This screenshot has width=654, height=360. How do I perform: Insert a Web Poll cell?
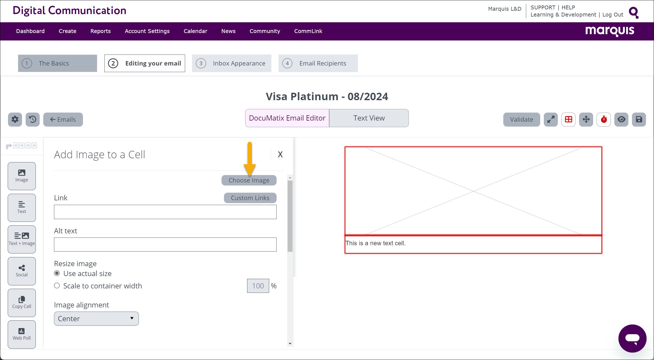coord(21,334)
